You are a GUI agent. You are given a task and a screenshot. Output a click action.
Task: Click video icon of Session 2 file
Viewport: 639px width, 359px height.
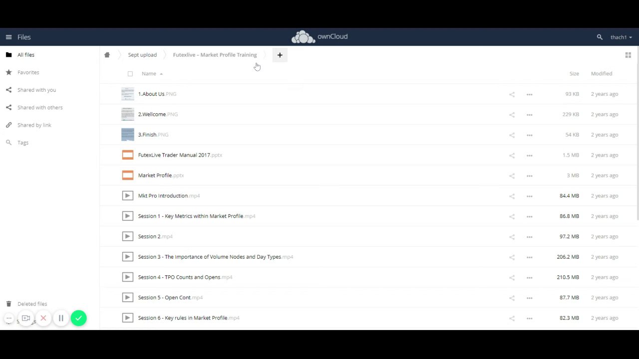coord(128,236)
